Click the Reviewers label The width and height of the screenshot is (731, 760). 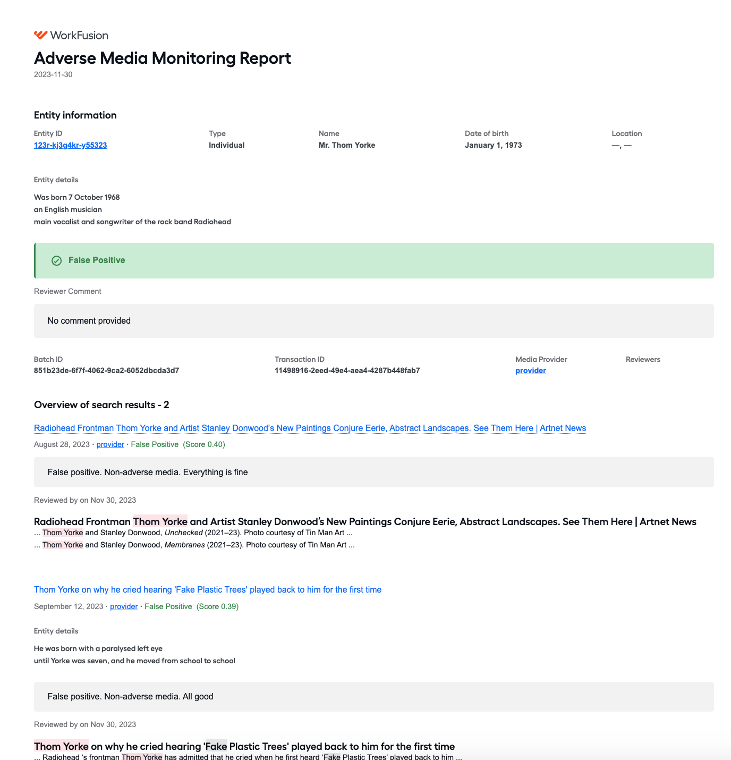[643, 359]
